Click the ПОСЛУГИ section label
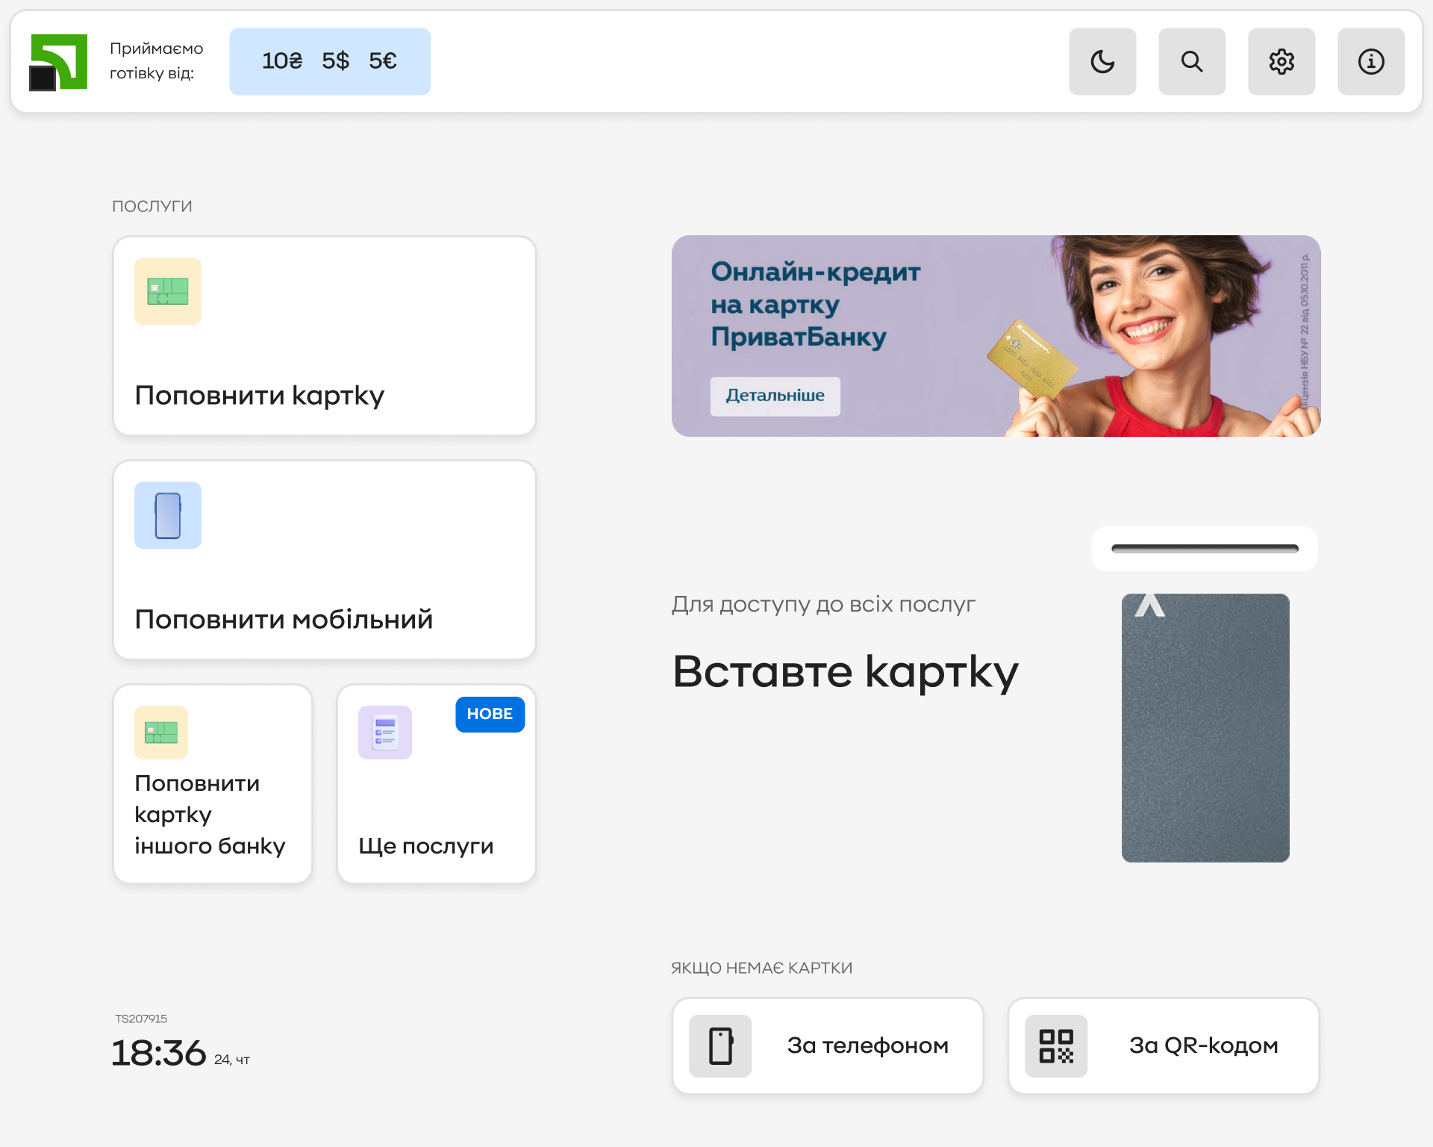 152,206
